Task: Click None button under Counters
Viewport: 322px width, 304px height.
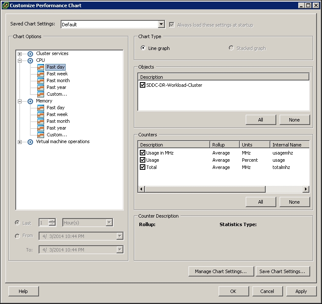Action: point(294,202)
